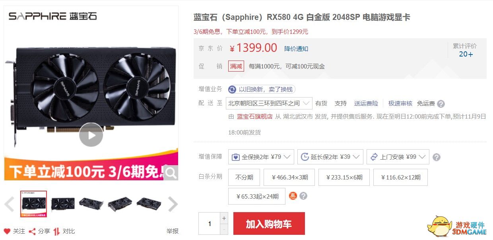
Task: Click the magnifier zoom icon on image
Action: pos(171,173)
